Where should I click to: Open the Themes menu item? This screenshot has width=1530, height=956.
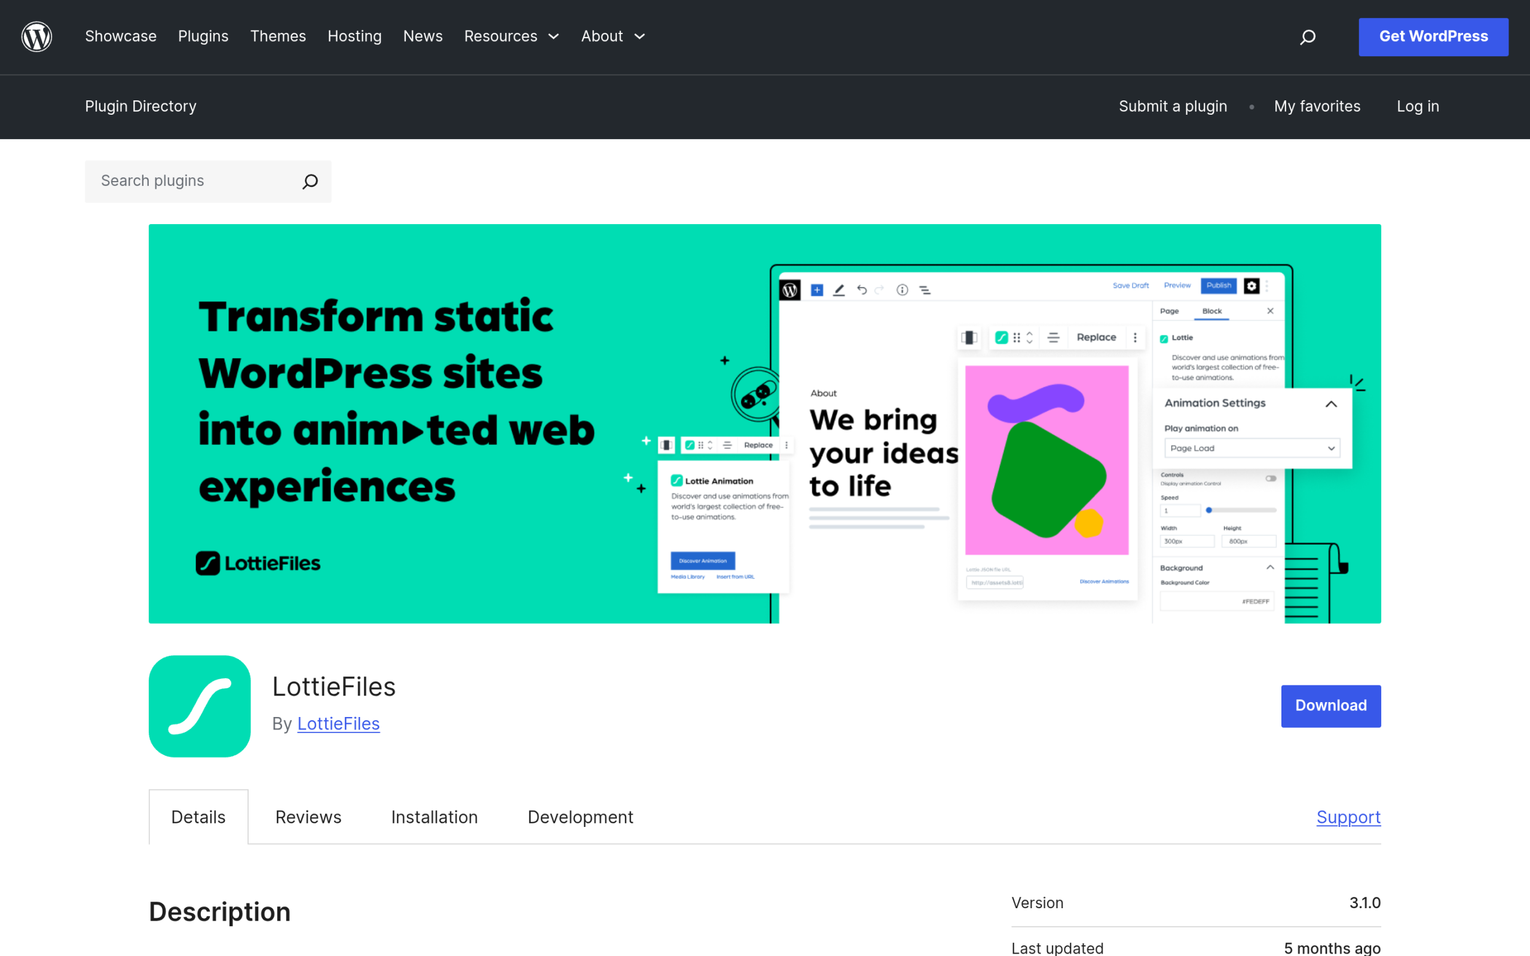coord(278,36)
